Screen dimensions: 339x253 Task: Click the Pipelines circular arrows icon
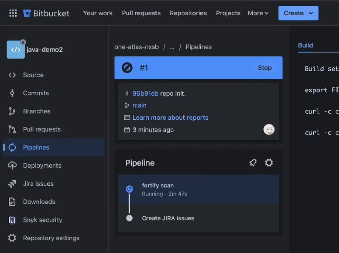[12, 147]
